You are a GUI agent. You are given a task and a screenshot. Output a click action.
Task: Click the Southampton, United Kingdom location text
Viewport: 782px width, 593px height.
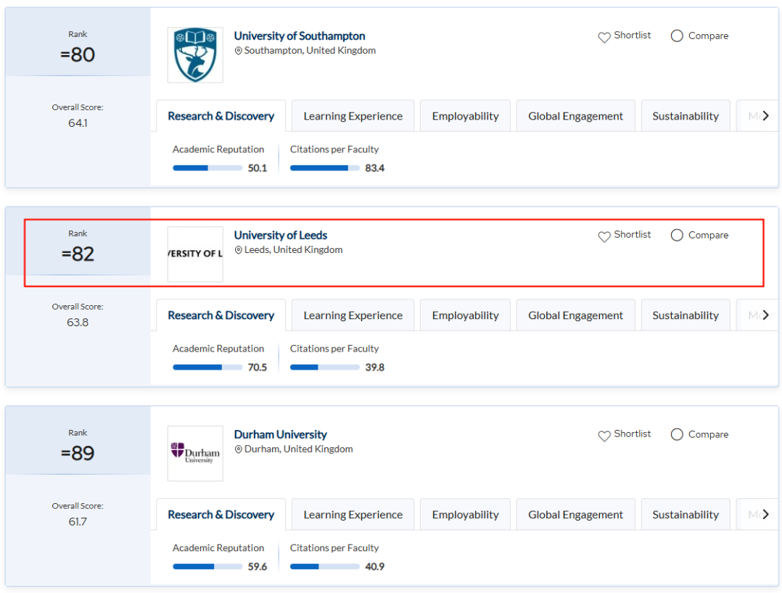[x=310, y=50]
